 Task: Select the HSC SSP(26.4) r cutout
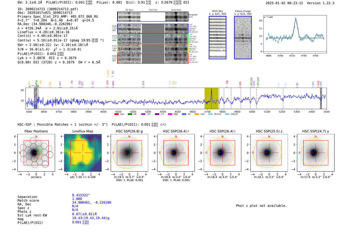pyautogui.click(x=176, y=153)
